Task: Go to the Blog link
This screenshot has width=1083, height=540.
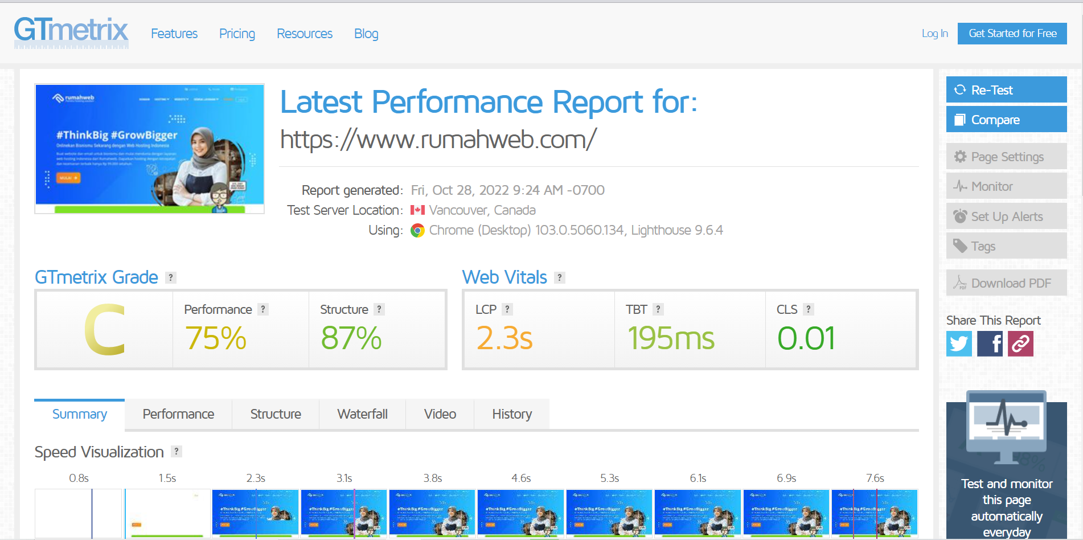Action: [x=366, y=34]
